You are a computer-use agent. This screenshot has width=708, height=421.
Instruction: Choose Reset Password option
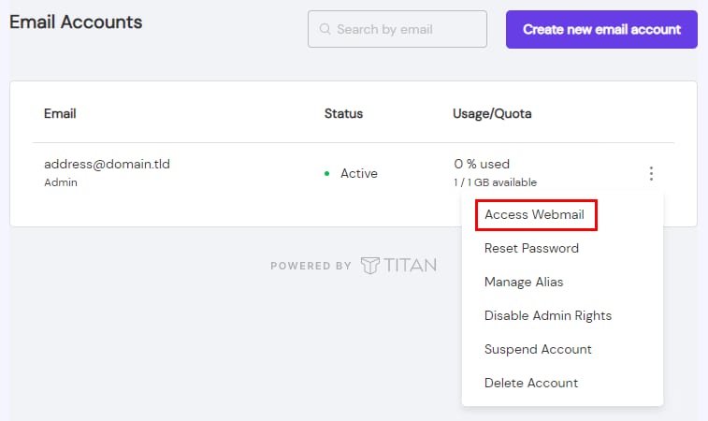point(531,248)
